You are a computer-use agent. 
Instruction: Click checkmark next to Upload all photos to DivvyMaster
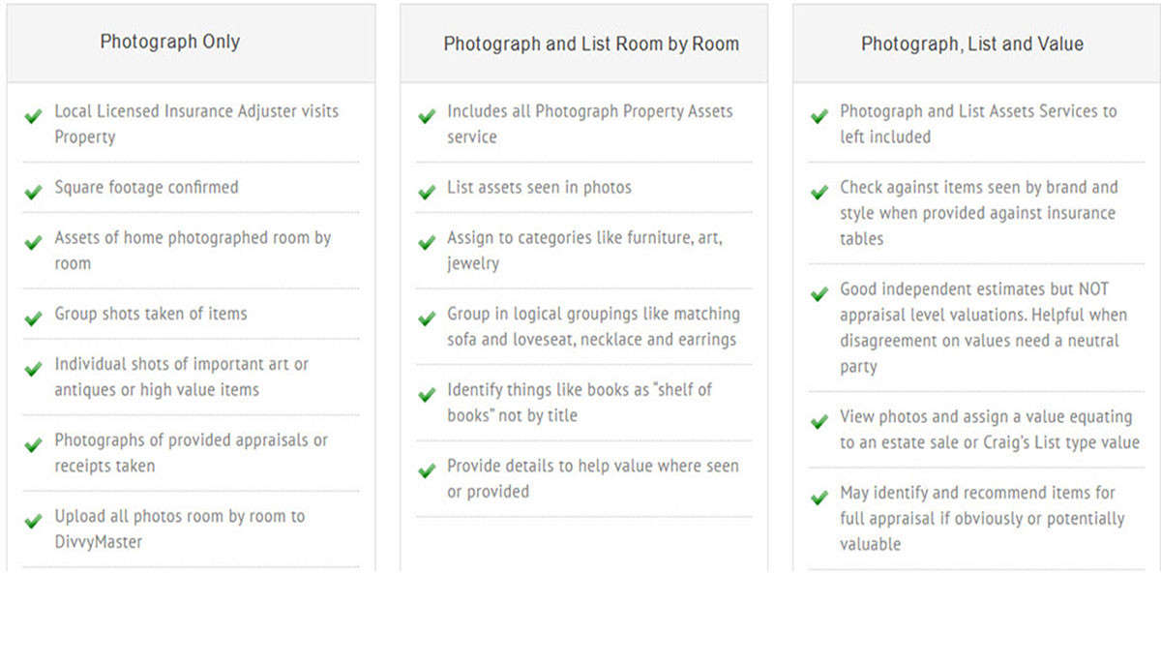click(34, 520)
